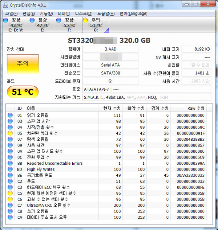Select the 하드웨어 ECC 복구 횟수 row name

[x=48, y=187]
